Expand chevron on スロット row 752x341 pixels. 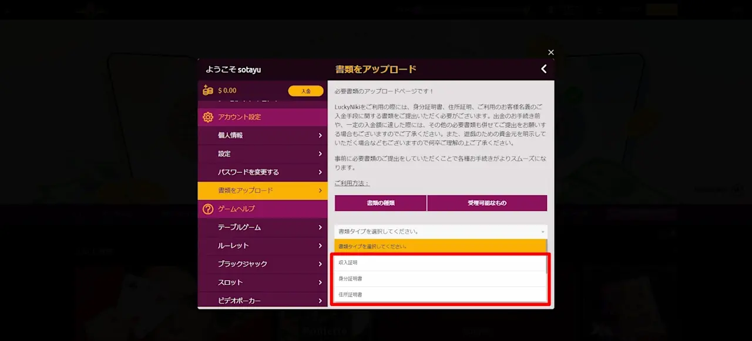[x=320, y=282]
